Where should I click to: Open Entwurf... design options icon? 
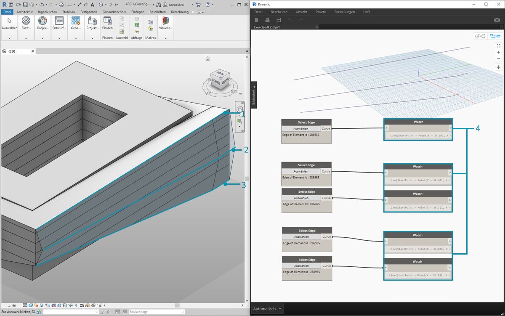tap(59, 21)
